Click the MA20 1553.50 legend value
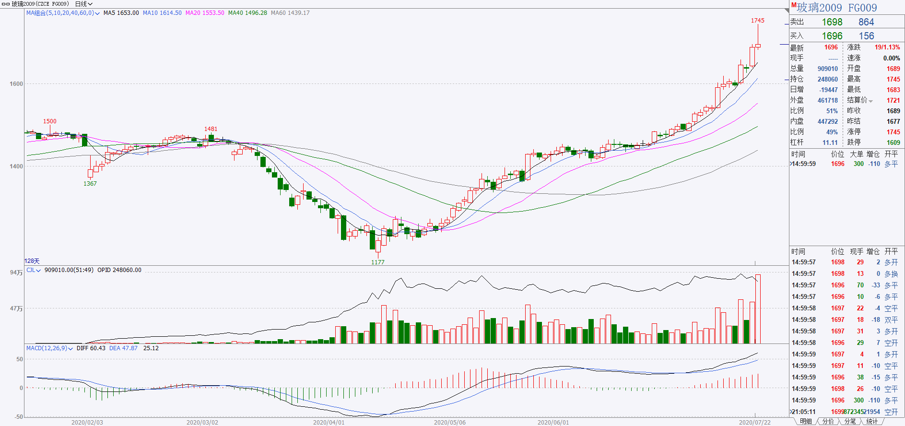905x426 pixels. pyautogui.click(x=205, y=13)
